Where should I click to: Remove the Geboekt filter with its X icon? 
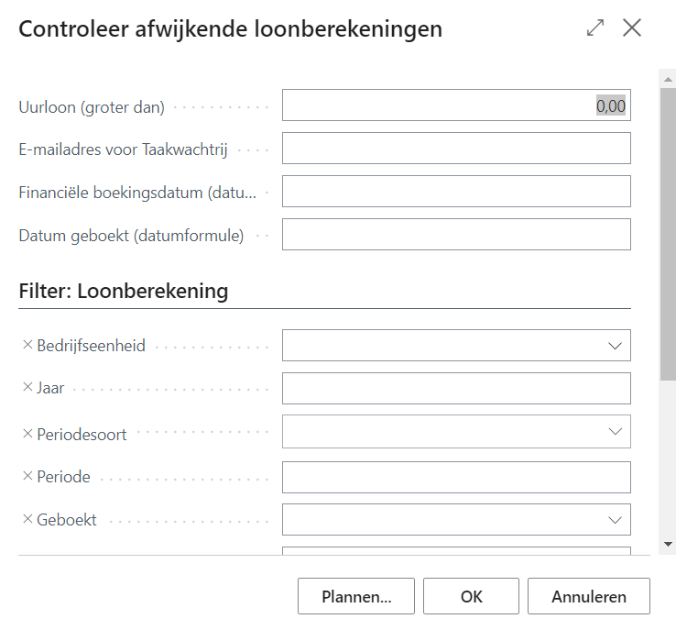click(x=27, y=520)
